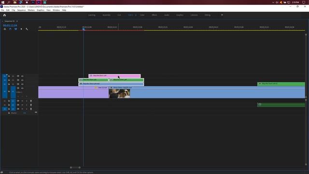Open the workspace overflow chevron menu

coord(222,15)
